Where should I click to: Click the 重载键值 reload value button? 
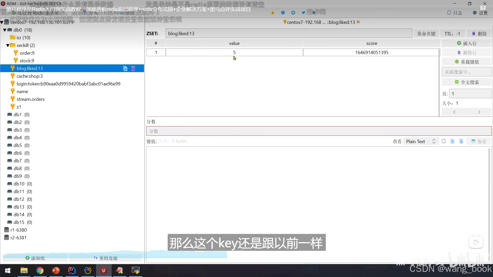[467, 62]
